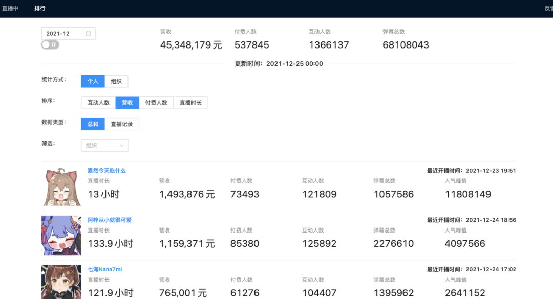
Task: Click the 2021-12 month picker field
Action: tap(69, 33)
